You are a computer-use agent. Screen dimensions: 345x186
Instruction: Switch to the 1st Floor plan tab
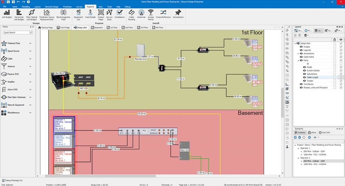112,28
